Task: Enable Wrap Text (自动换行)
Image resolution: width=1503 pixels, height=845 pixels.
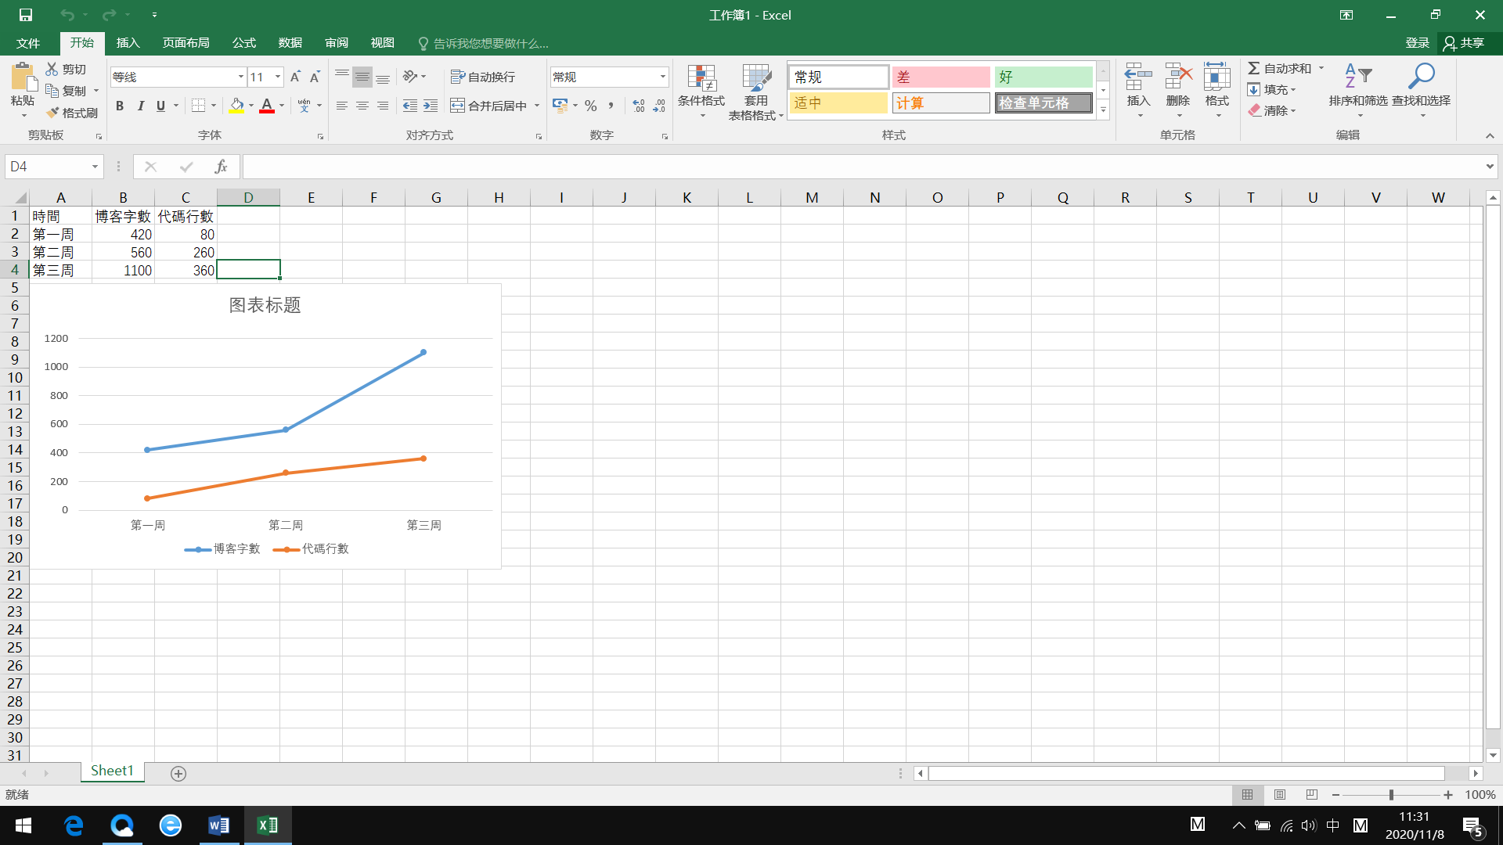Action: point(483,77)
